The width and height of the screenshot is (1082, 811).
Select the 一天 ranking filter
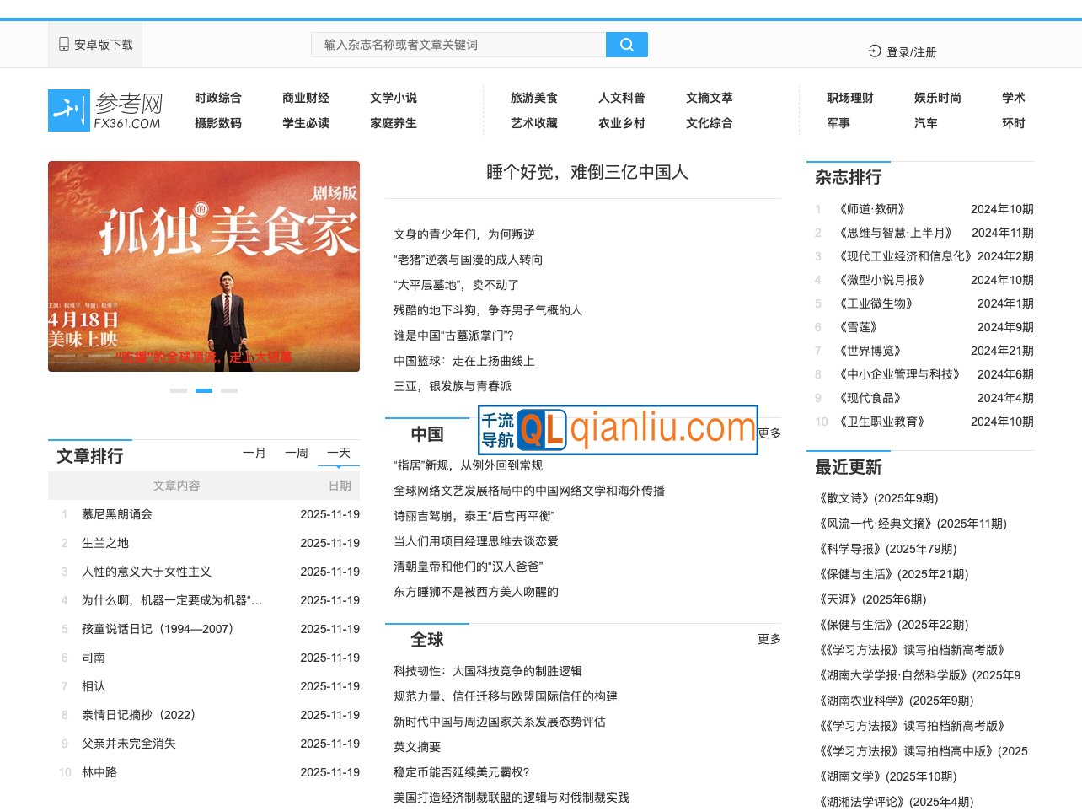[338, 453]
